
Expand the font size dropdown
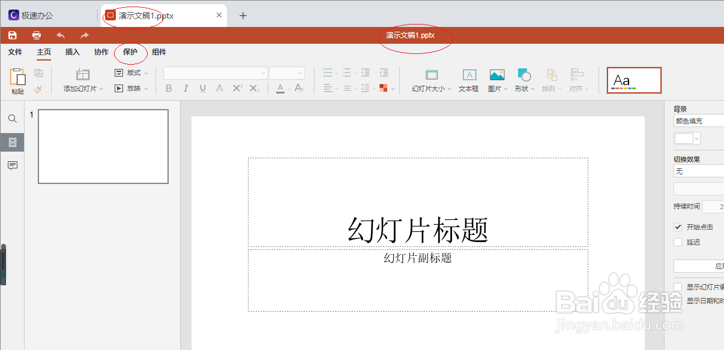coord(287,73)
